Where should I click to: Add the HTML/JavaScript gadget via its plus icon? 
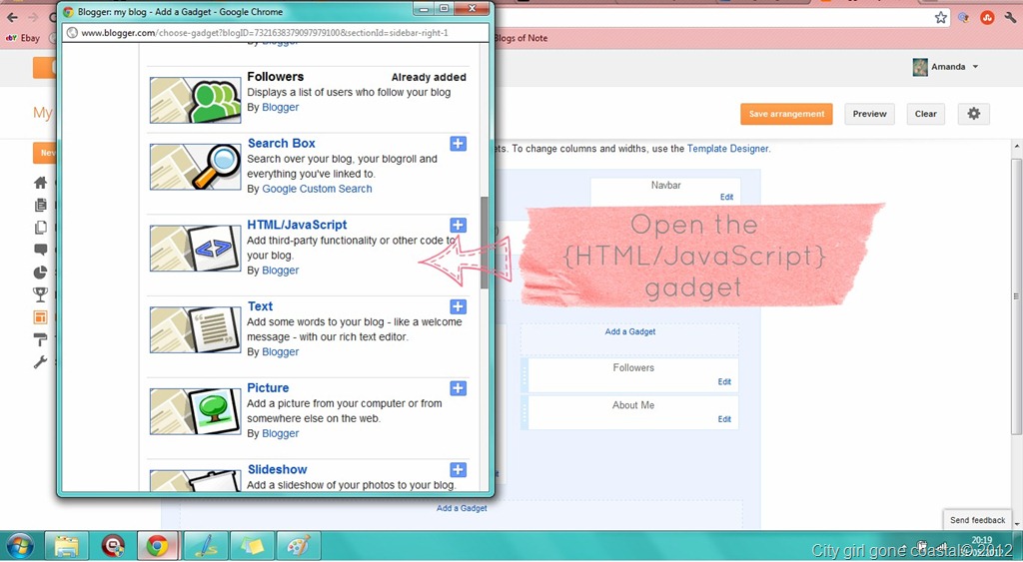(458, 225)
